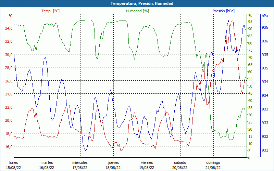Click the 5 humidity axis value
Image resolution: width=274 pixels, height=171 pixels.
click(249, 151)
